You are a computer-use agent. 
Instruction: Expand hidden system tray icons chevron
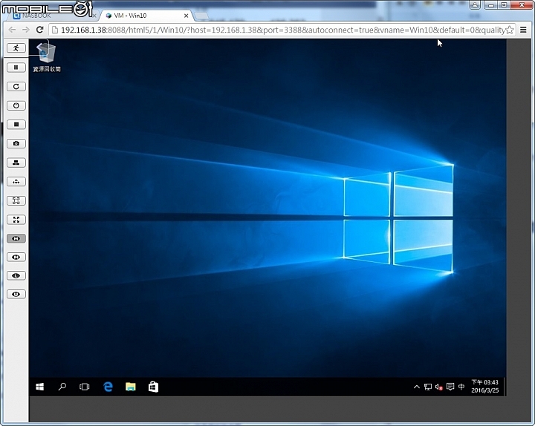click(417, 387)
